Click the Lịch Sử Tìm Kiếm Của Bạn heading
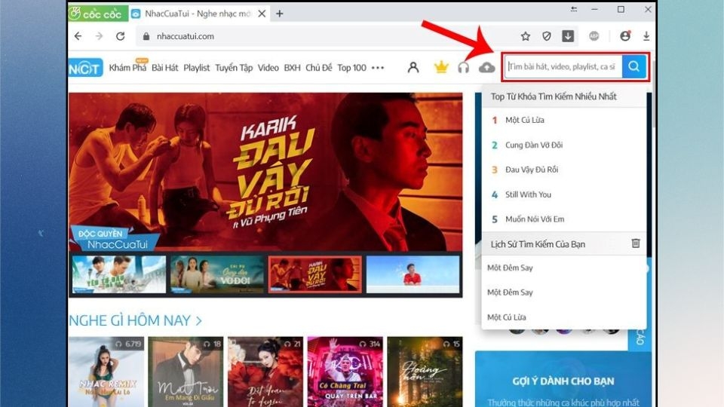Viewport: 724px width, 407px height. coord(538,244)
